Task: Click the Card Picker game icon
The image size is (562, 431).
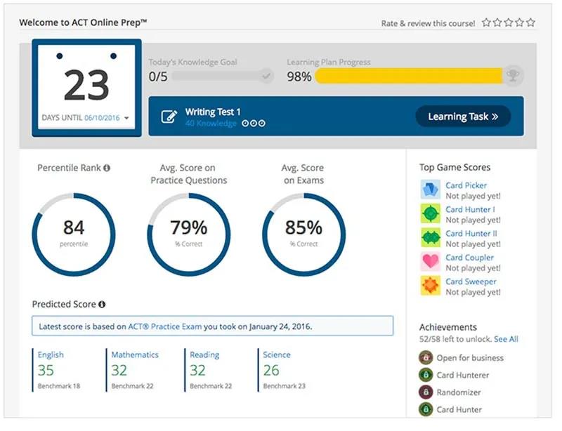Action: 430,190
